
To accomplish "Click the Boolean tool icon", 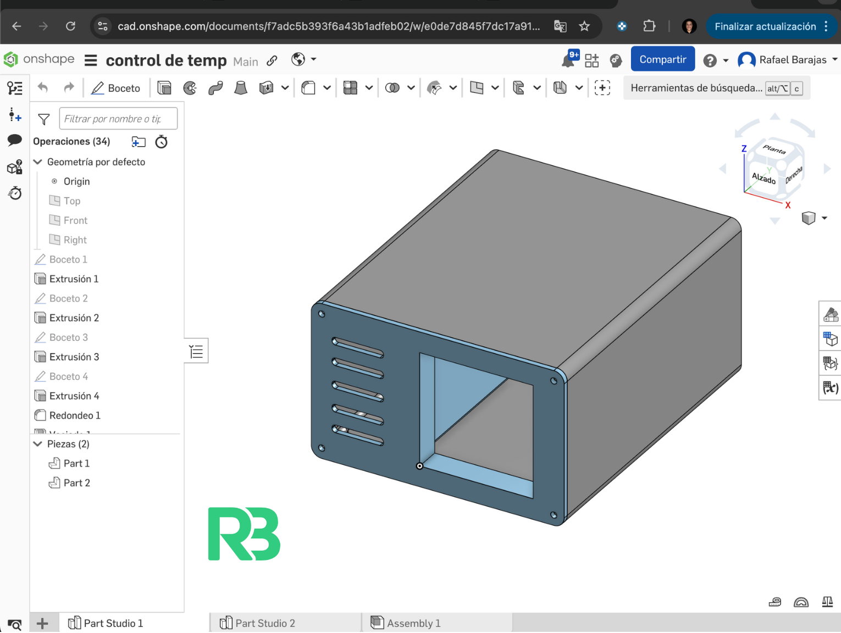I will point(392,88).
